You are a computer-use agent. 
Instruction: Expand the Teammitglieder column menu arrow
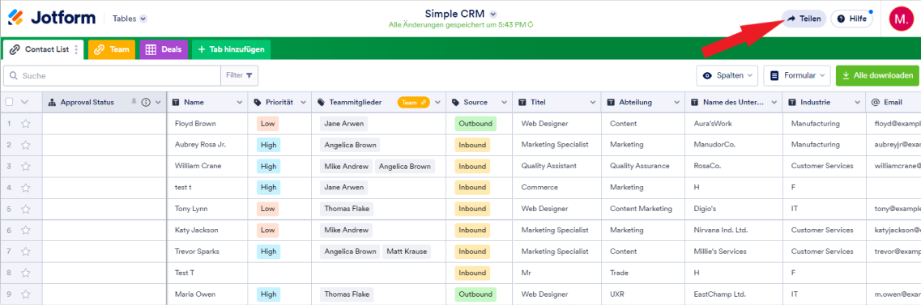(437, 102)
